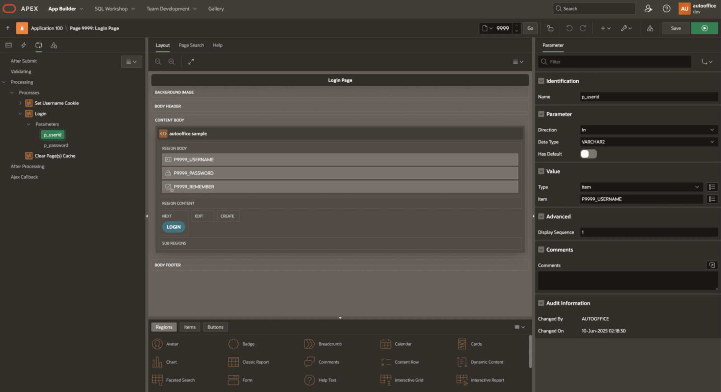This screenshot has height=392, width=721.
Task: Switch to the Page Search tab
Action: pyautogui.click(x=191, y=45)
